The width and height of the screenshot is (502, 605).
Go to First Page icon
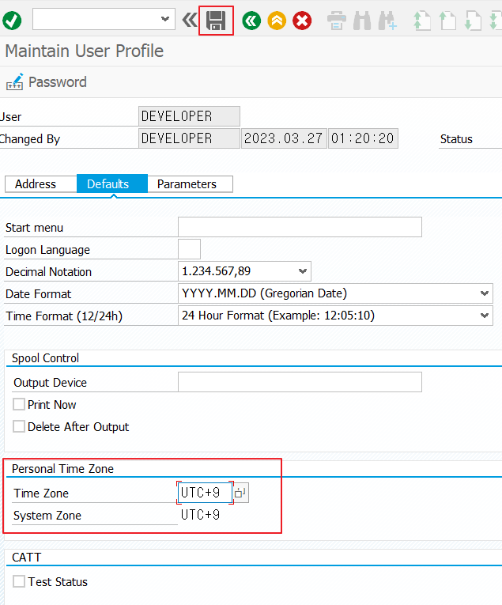point(422,21)
